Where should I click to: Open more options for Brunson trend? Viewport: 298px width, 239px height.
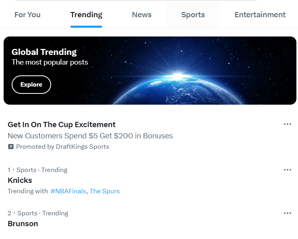click(288, 213)
